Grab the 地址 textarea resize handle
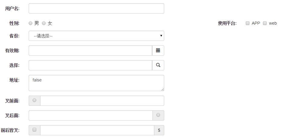Screen dimensions: 282x138 click(x=162, y=89)
